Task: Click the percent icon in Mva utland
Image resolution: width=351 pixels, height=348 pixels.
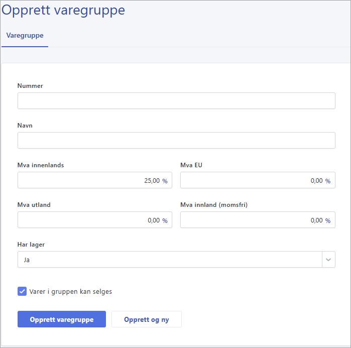Action: pos(165,220)
